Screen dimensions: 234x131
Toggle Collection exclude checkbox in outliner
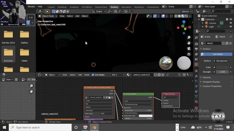[227, 19]
